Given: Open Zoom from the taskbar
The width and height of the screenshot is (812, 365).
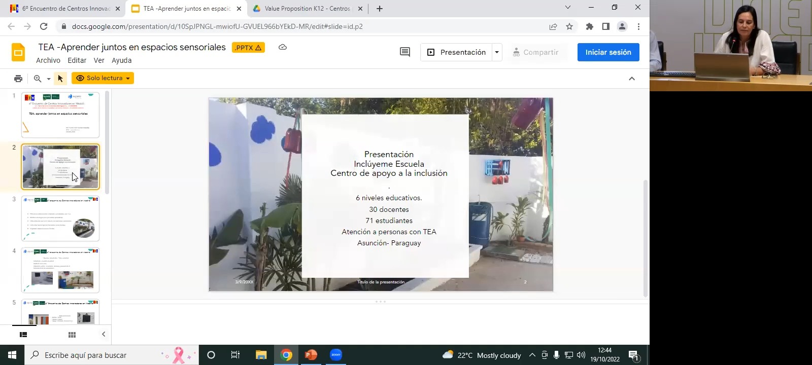Looking at the screenshot, I should pyautogui.click(x=336, y=355).
